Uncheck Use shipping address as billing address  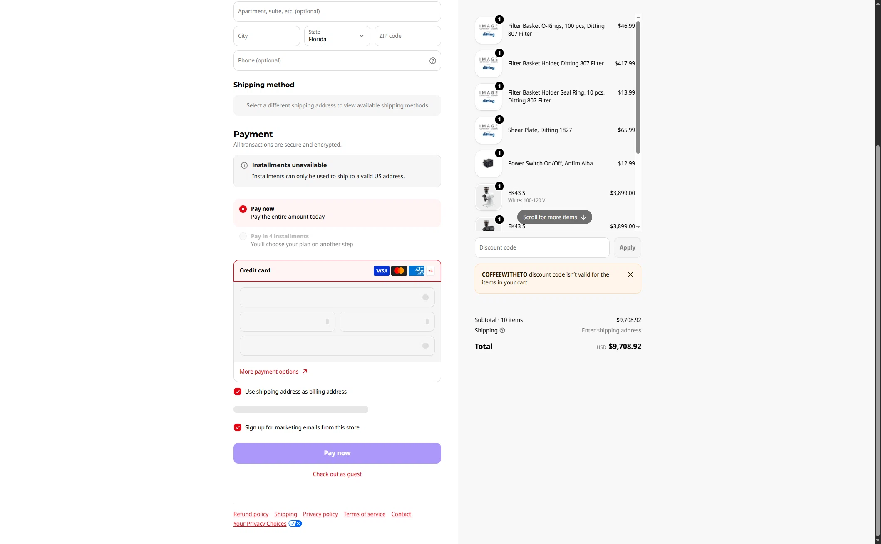tap(238, 392)
